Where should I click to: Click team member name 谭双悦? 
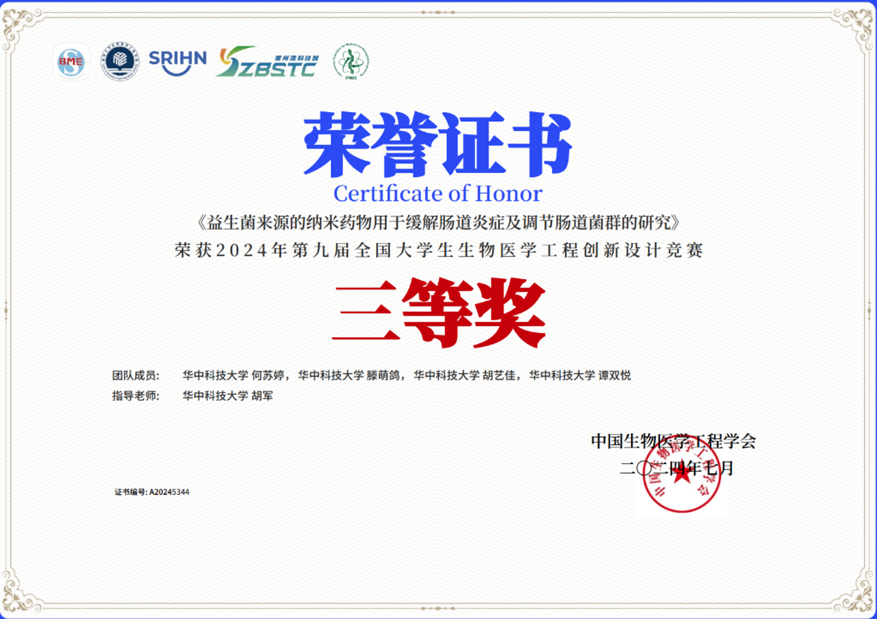(615, 376)
